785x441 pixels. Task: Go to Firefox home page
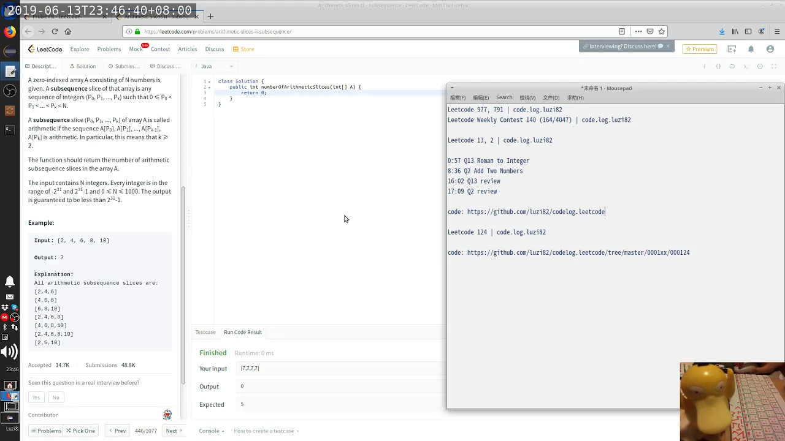pyautogui.click(x=67, y=31)
